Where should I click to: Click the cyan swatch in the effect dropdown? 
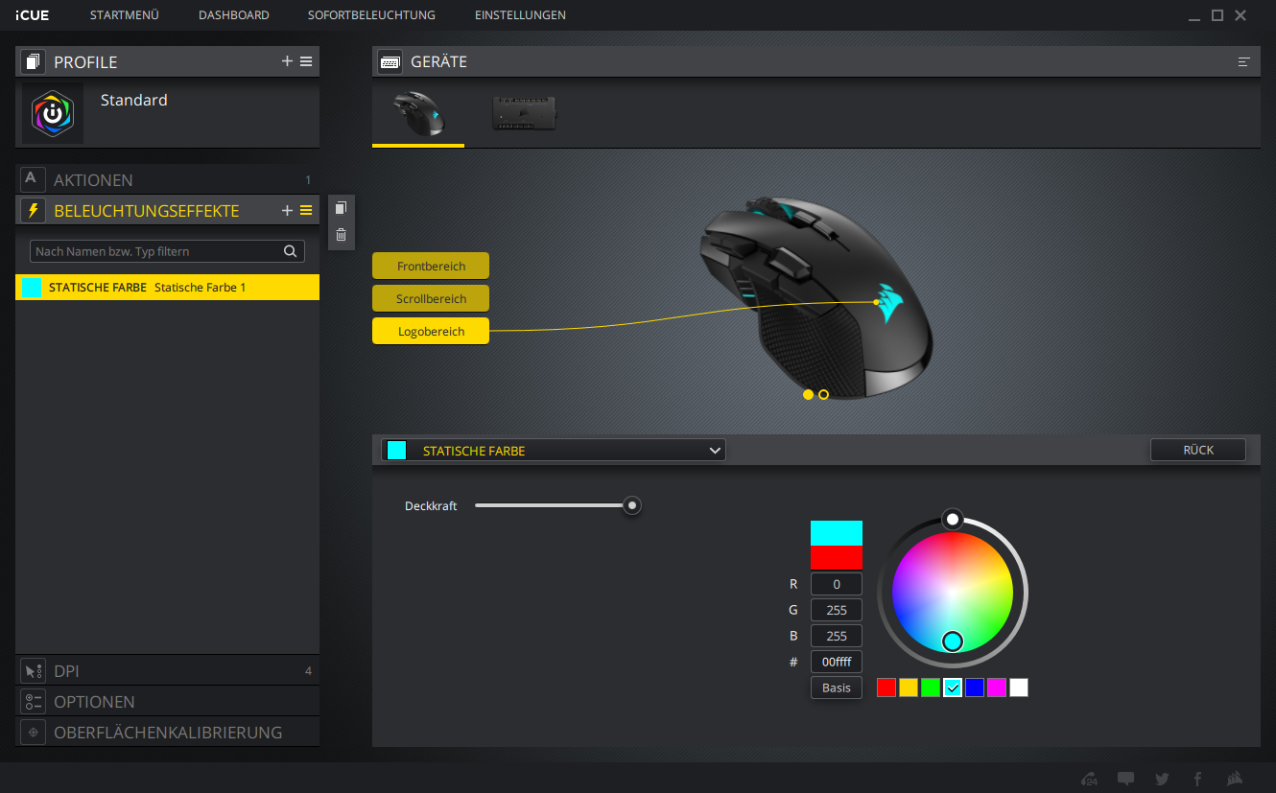397,451
